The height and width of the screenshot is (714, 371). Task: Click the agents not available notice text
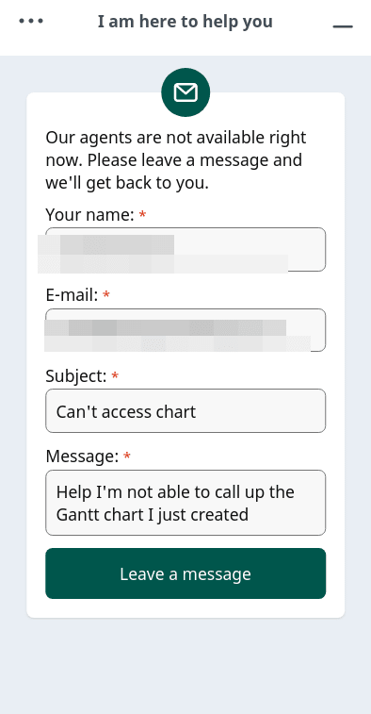pos(176,160)
